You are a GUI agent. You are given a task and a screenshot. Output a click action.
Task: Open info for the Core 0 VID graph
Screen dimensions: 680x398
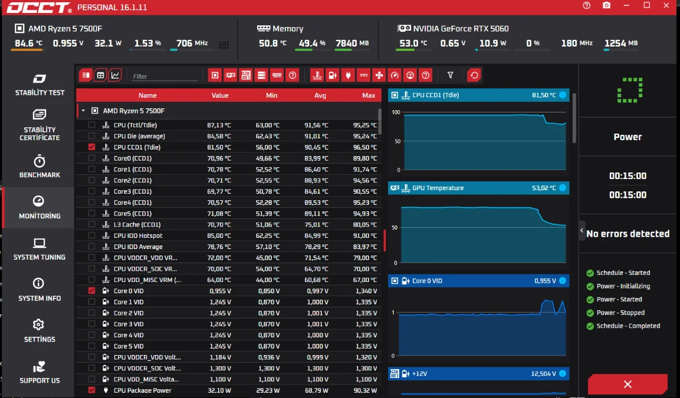563,281
